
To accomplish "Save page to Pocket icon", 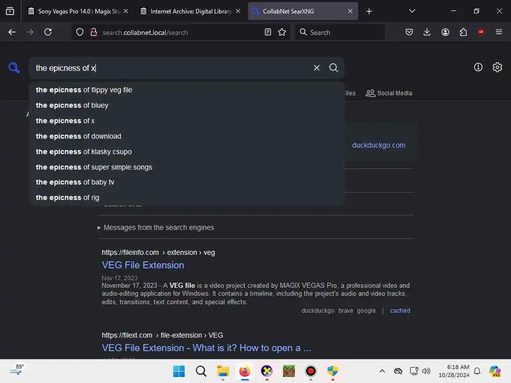I will click(409, 32).
